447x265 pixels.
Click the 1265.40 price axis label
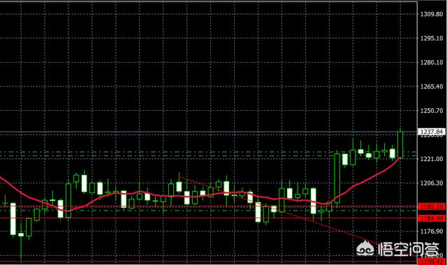pyautogui.click(x=432, y=86)
